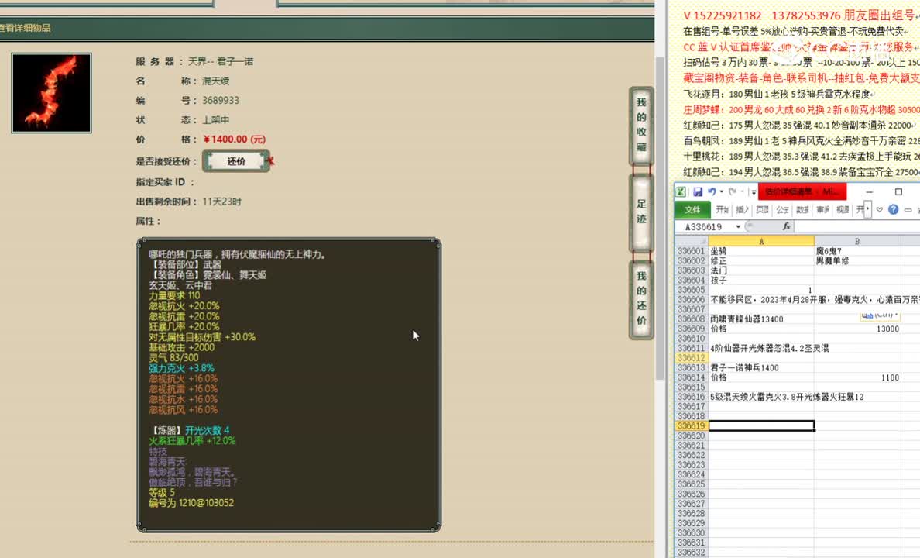
Task: Select the cell containing 男魔单修
Action: tap(857, 261)
